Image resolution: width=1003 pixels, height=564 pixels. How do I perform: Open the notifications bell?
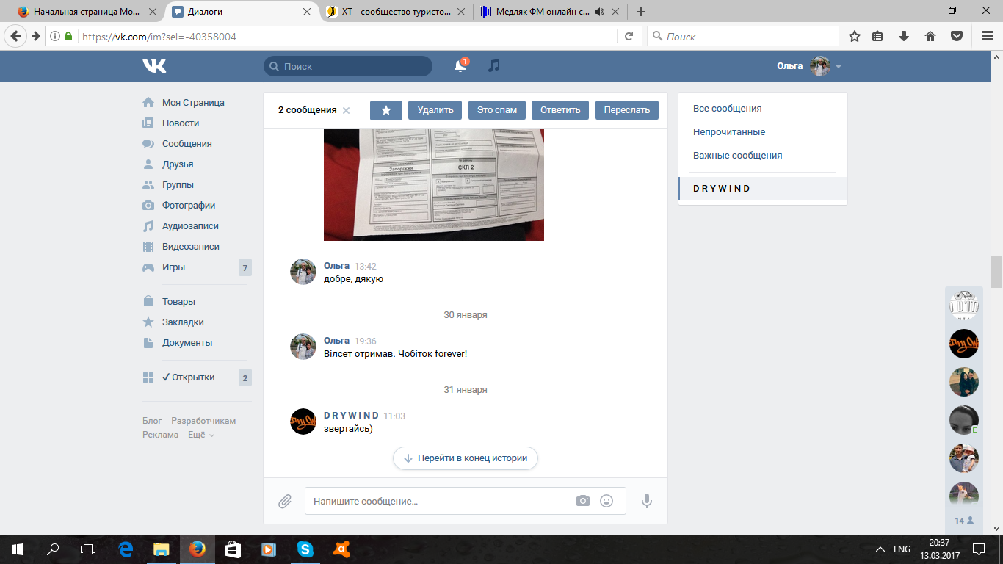[460, 66]
